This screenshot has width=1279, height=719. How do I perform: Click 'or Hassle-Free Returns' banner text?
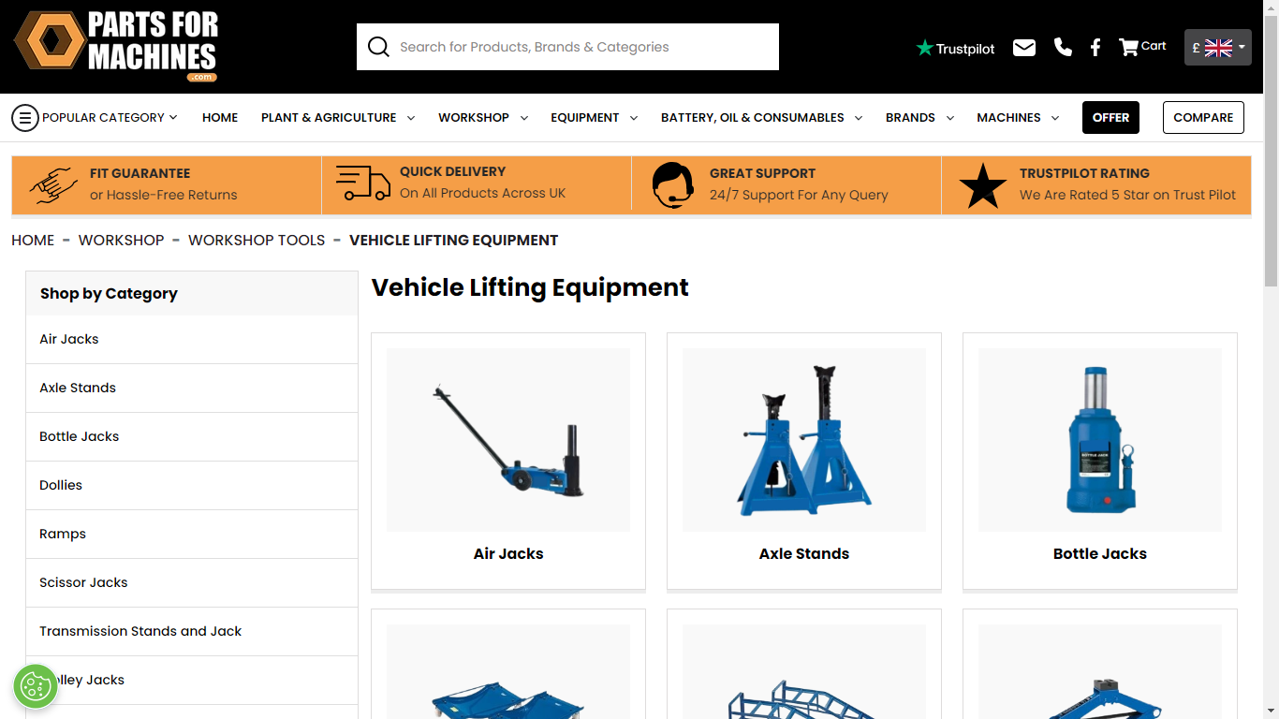tap(164, 196)
